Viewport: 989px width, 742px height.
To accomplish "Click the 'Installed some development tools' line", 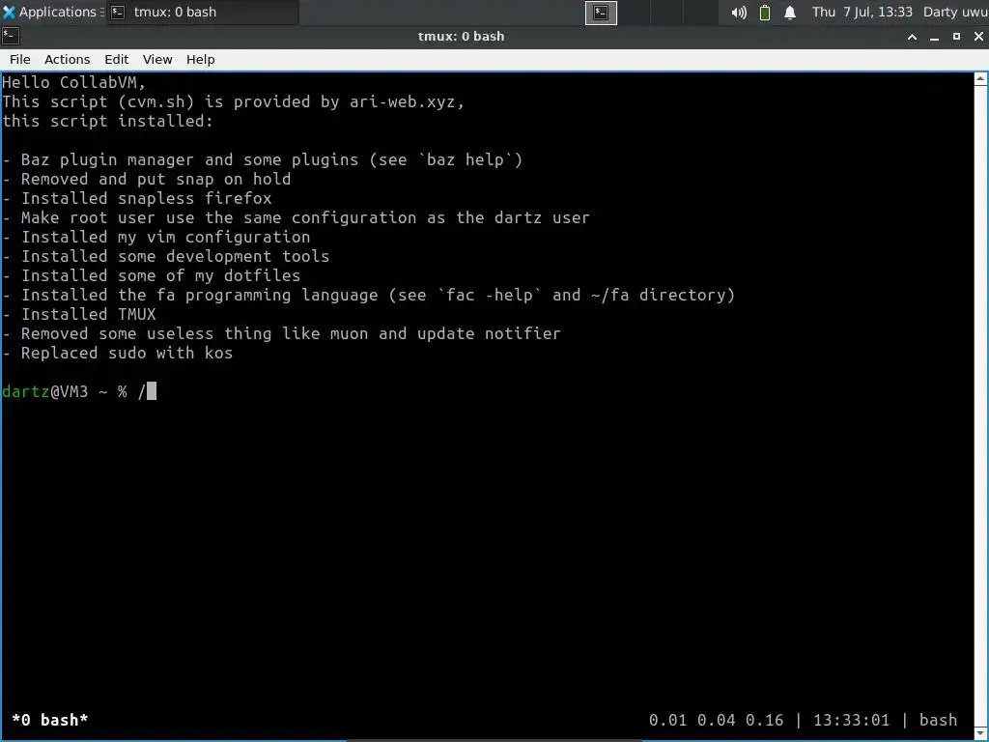I will tap(165, 257).
